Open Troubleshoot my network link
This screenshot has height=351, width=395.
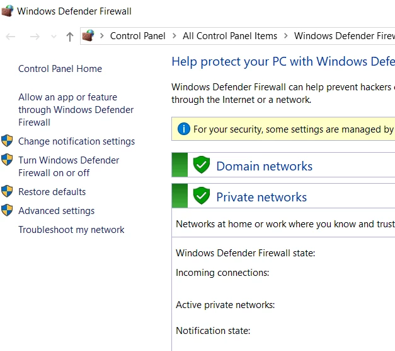coord(71,230)
